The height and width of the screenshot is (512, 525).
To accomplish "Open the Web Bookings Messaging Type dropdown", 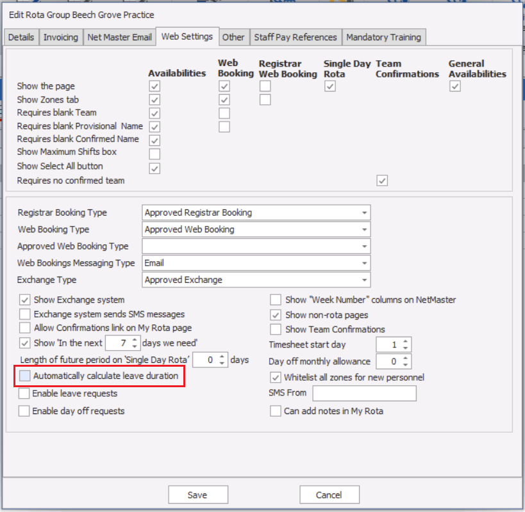I will (364, 263).
